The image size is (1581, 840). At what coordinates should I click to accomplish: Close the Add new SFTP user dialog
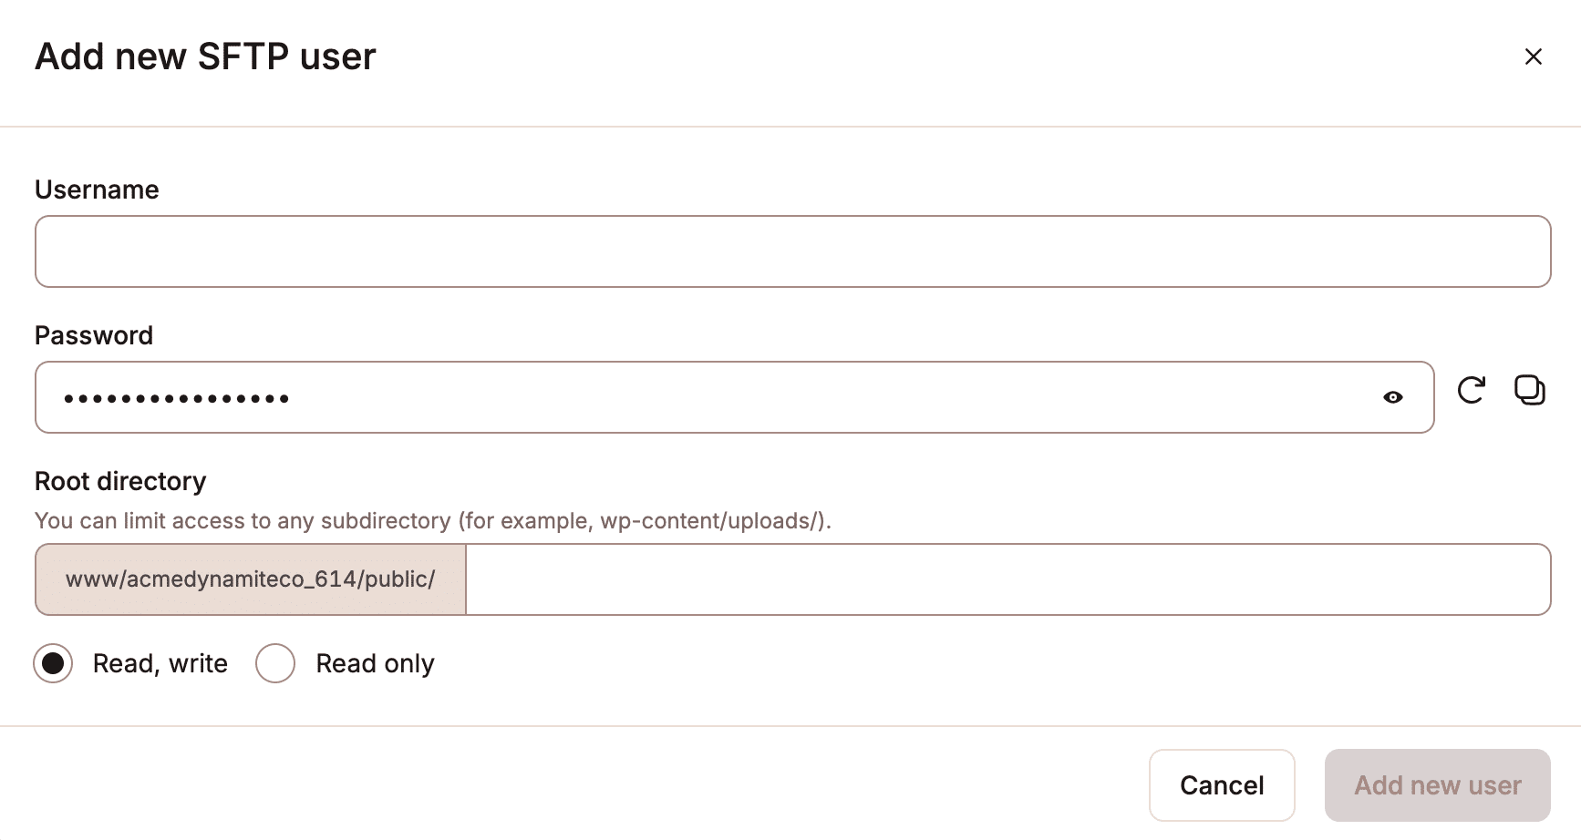1533,56
